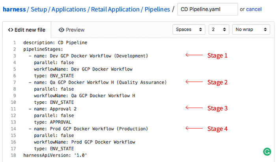Open the harness repository link
Image resolution: width=276 pixels, height=162 pixels.
[14, 9]
